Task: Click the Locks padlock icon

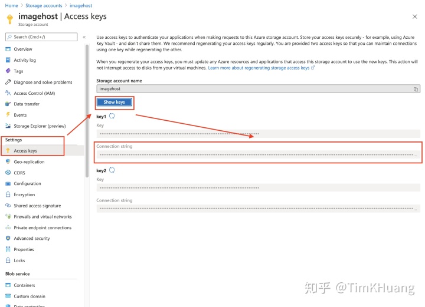Action: click(8, 260)
